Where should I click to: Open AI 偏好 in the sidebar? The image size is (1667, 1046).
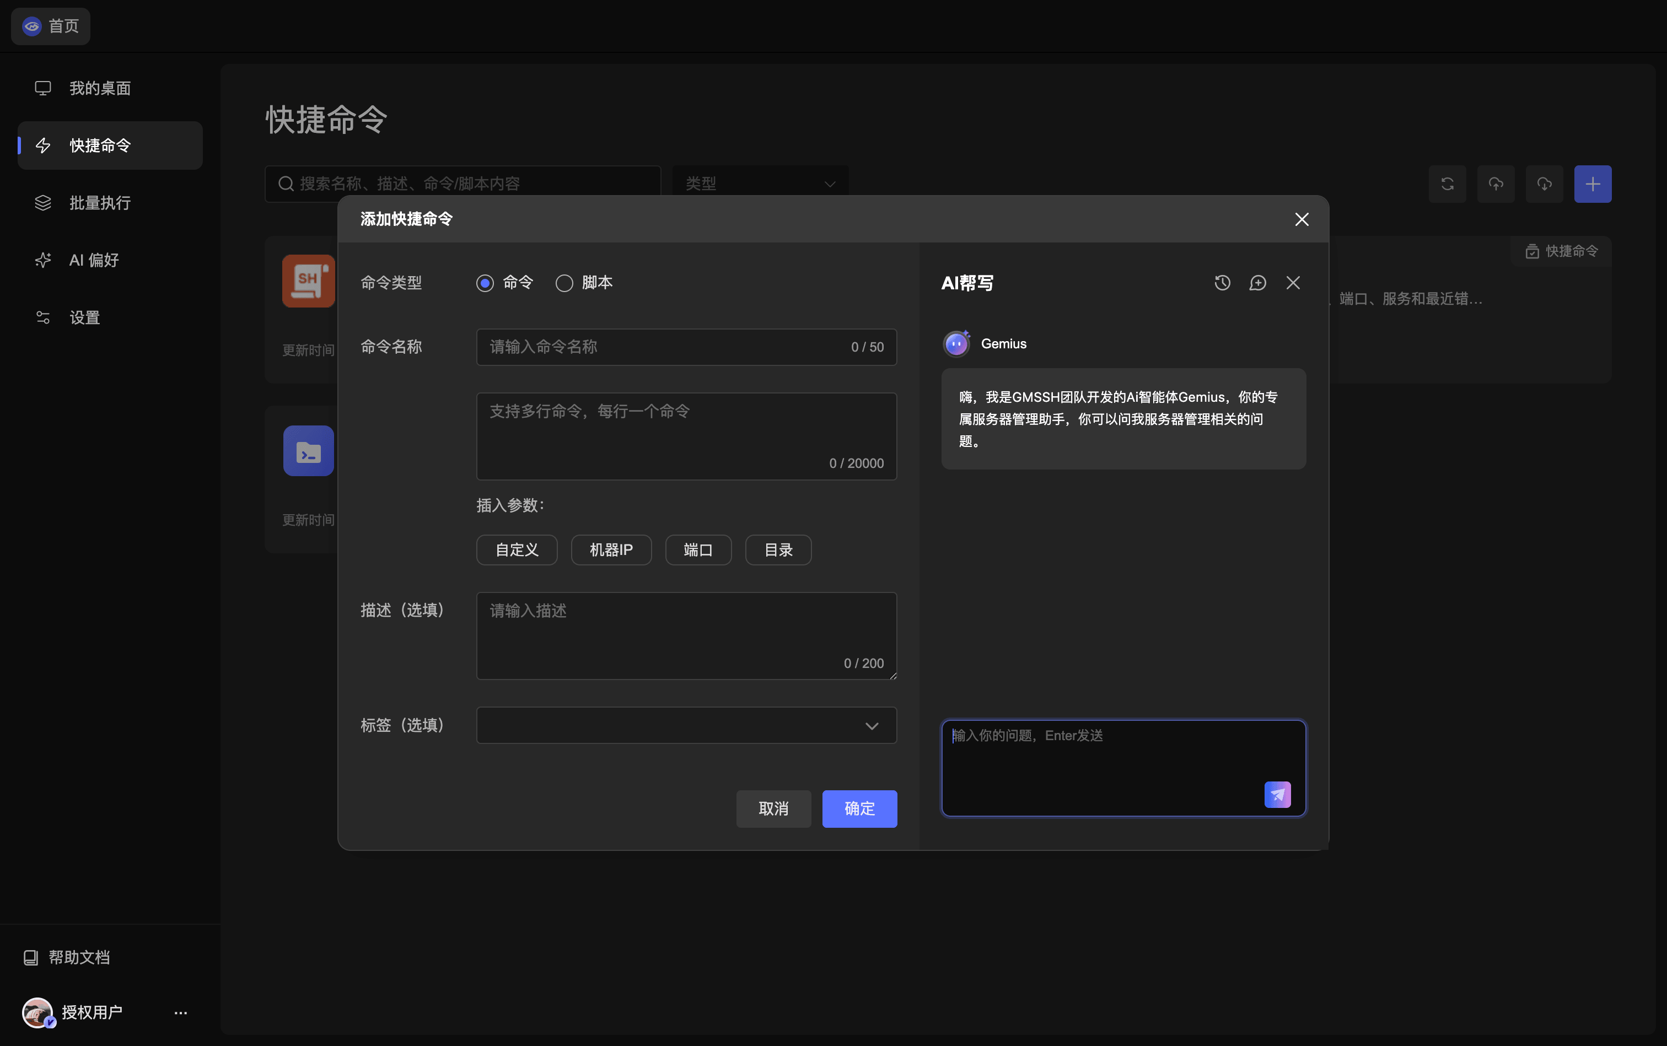110,260
